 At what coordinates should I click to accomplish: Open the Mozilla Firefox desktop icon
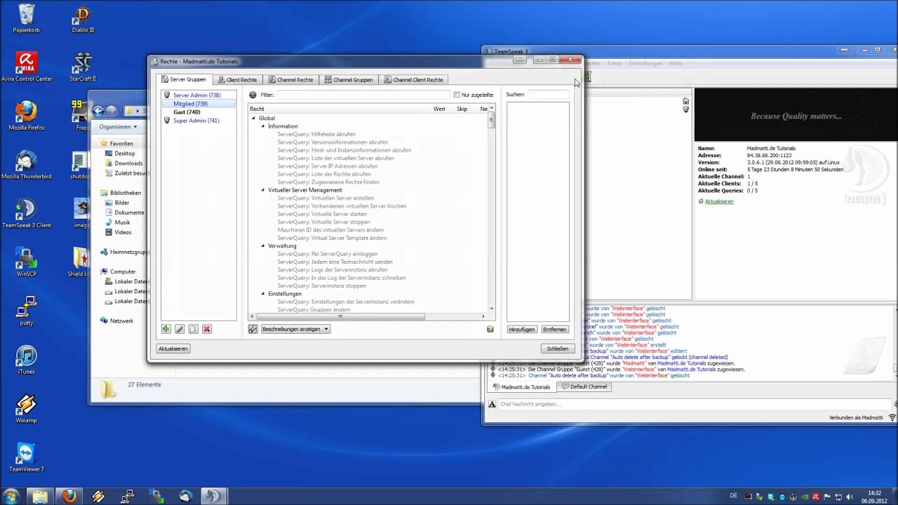point(27,116)
